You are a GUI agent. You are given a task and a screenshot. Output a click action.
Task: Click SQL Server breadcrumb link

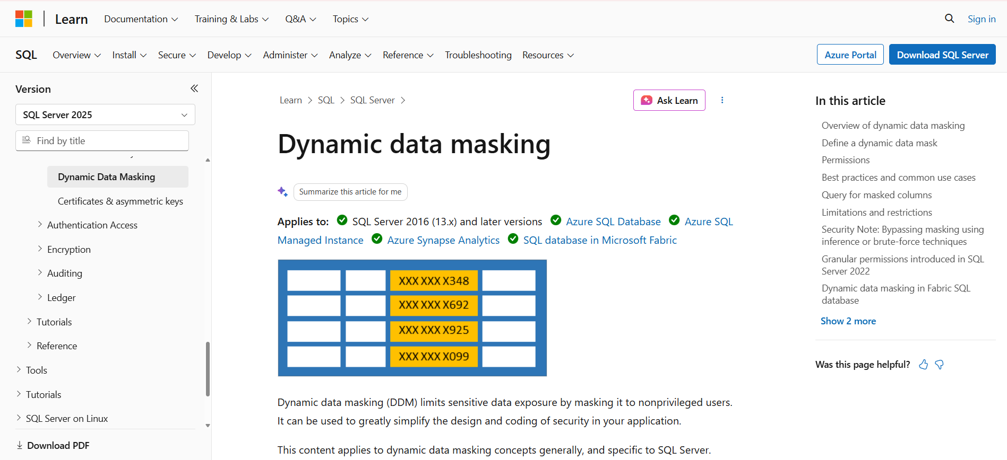[372, 100]
